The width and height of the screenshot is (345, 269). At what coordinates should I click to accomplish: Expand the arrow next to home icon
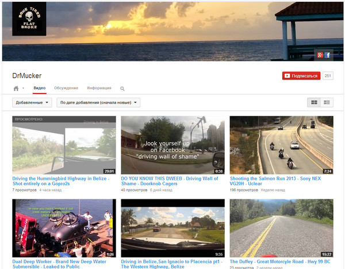click(23, 88)
